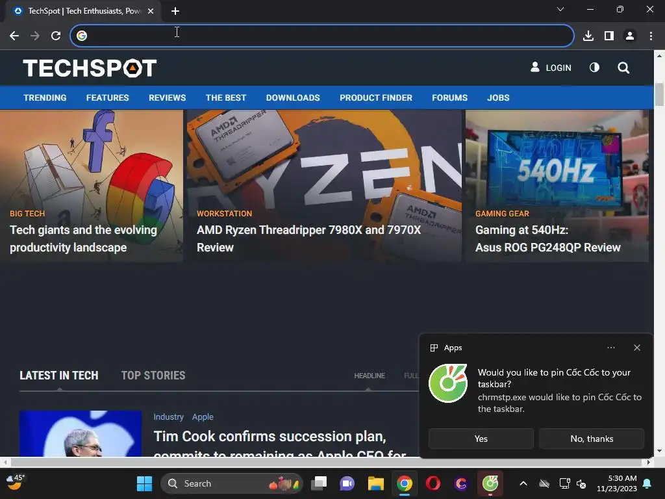Click Yes to pin Cốc Cốc

[x=481, y=439]
